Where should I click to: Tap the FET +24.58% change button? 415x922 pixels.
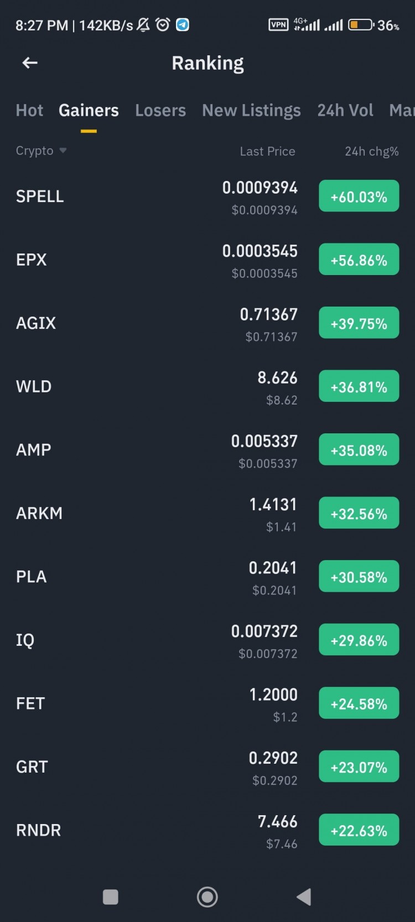coord(359,703)
